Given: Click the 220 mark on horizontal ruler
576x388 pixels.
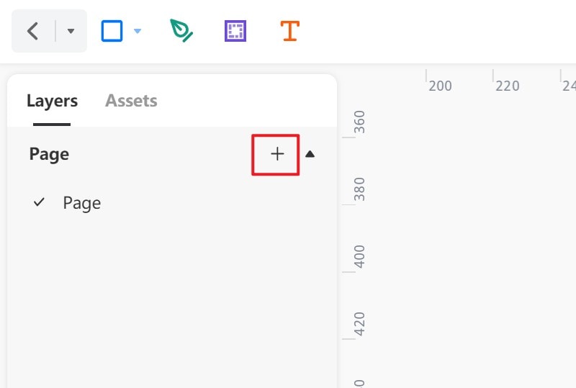Looking at the screenshot, I should [x=508, y=86].
